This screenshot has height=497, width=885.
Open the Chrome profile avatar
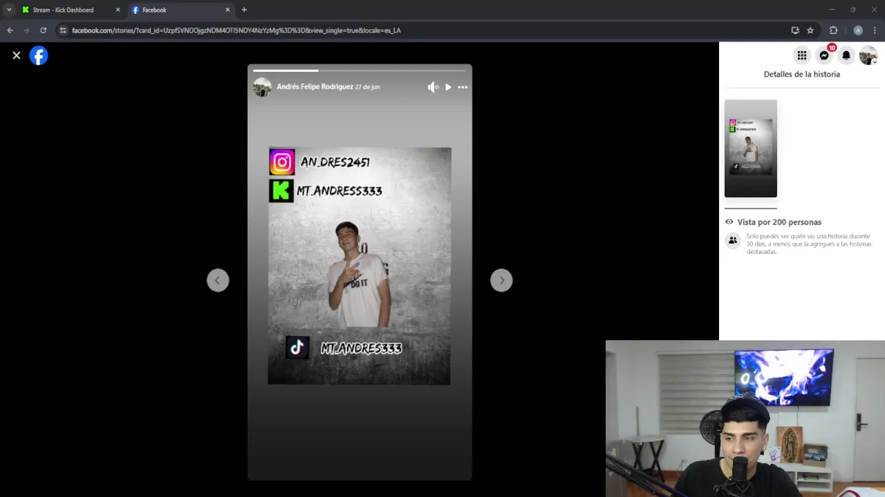click(x=858, y=30)
